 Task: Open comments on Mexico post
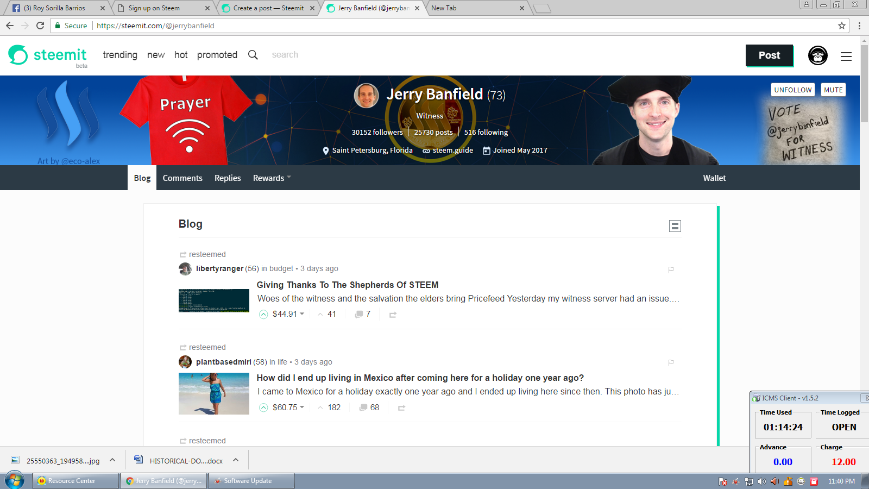coord(369,407)
